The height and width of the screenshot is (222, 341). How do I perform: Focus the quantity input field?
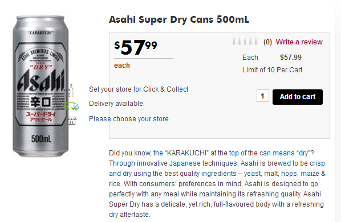[x=263, y=96]
